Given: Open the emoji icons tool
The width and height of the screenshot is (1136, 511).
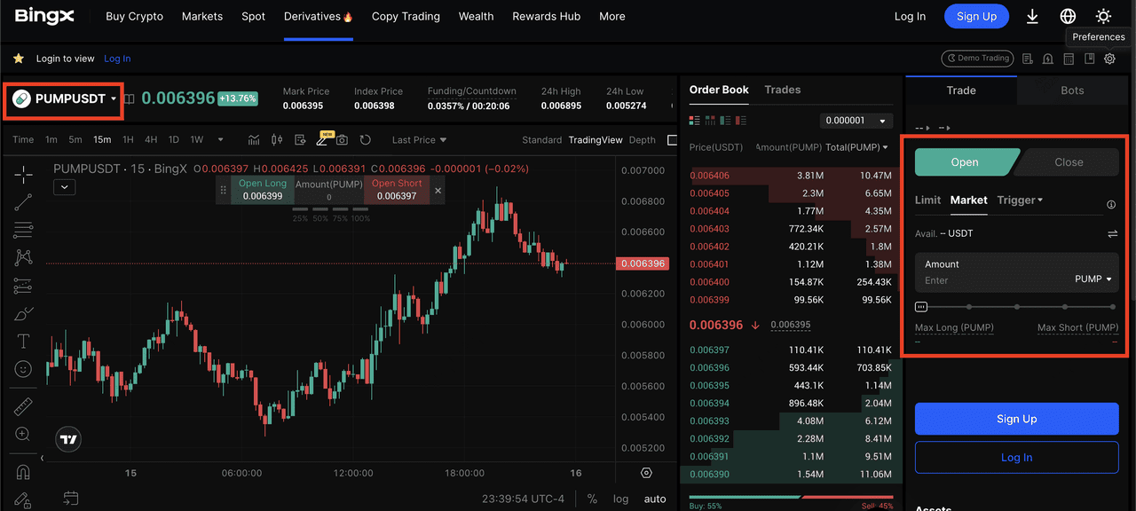Looking at the screenshot, I should (x=23, y=368).
